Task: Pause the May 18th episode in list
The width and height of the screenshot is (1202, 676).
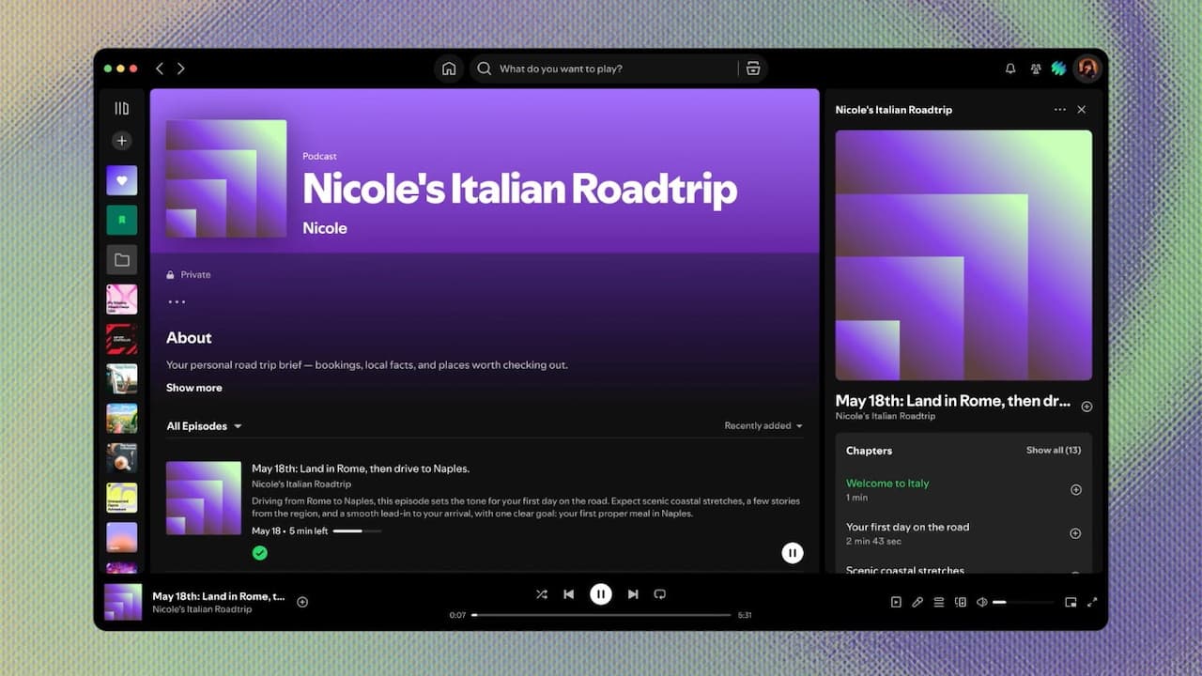Action: coord(793,553)
